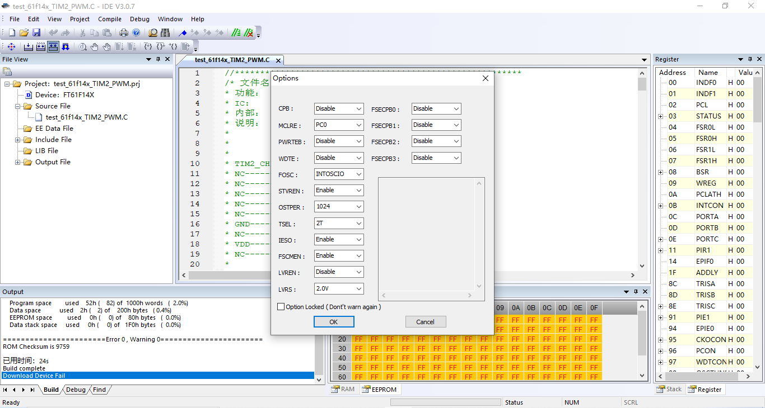Click Cancel in Options dialog
This screenshot has width=765, height=408.
tap(426, 321)
